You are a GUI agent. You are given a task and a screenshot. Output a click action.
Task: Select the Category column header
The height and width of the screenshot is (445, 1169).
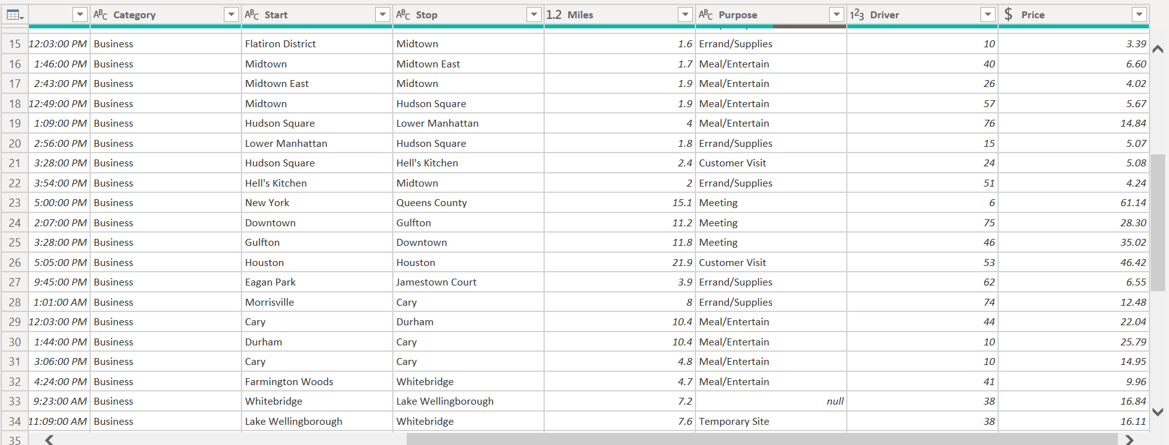[166, 14]
